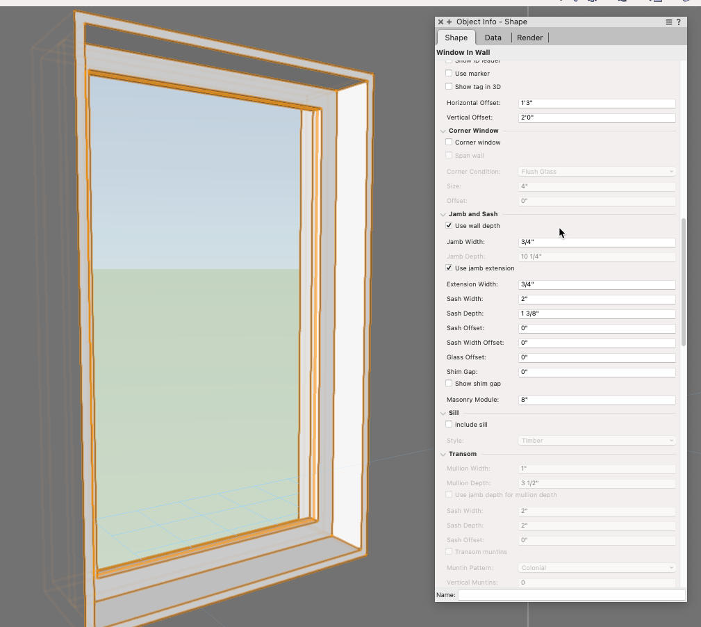Collapse the Corner Window section
The width and height of the screenshot is (701, 627).
tap(443, 131)
